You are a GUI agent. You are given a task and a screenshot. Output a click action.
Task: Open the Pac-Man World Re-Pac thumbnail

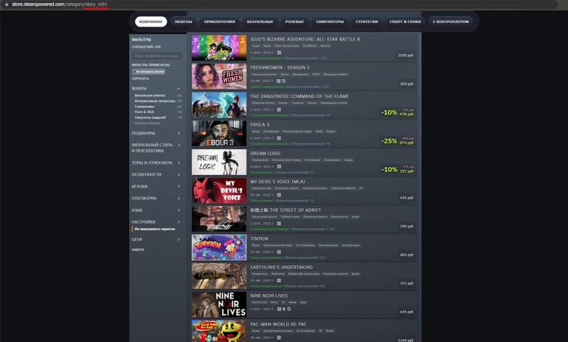tap(219, 331)
